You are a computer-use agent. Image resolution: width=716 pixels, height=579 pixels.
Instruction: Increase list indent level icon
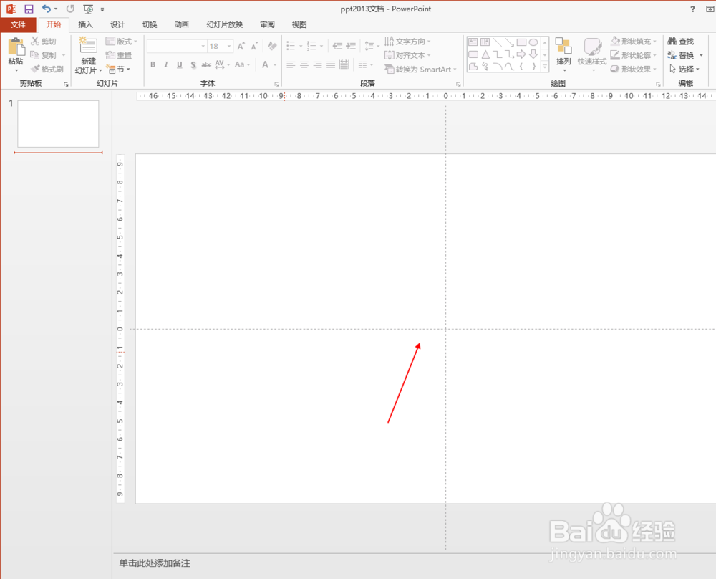[351, 46]
